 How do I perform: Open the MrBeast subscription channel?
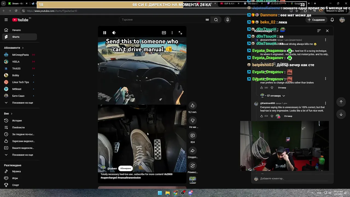pyautogui.click(x=19, y=89)
